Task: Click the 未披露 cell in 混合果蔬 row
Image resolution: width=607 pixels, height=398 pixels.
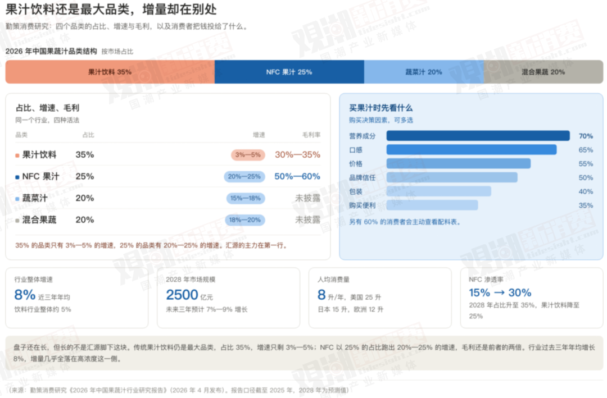Action: click(308, 219)
